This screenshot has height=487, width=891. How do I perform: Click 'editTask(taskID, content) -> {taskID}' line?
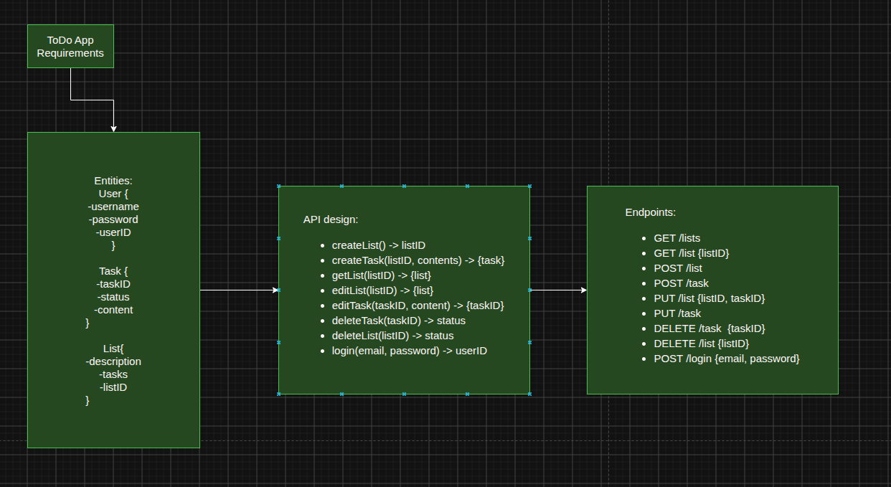(x=418, y=306)
